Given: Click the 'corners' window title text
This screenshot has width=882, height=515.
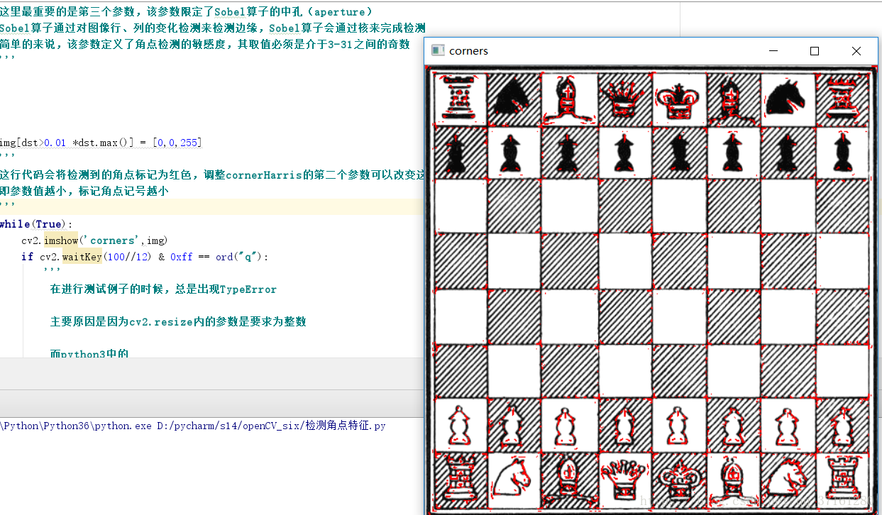Looking at the screenshot, I should (468, 51).
